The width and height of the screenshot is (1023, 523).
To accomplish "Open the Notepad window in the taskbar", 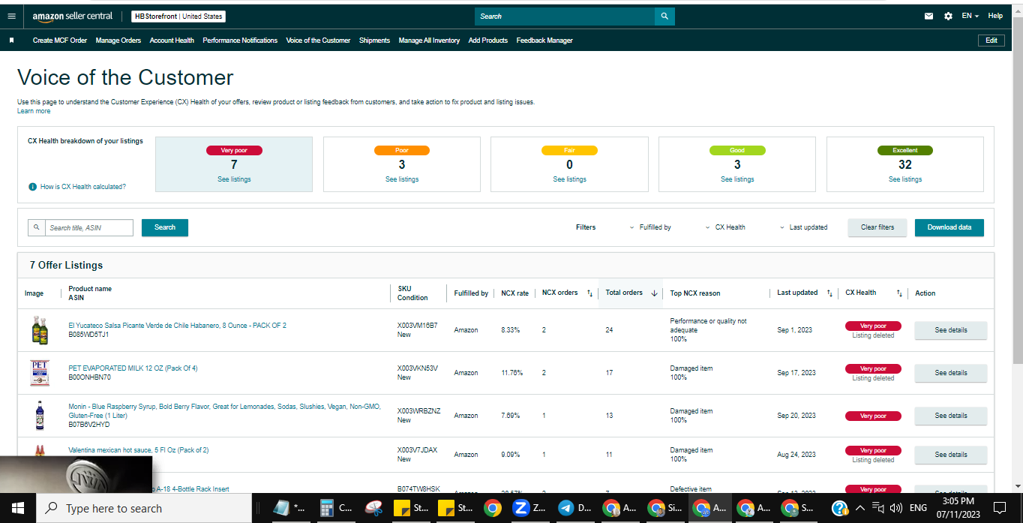I will click(289, 508).
